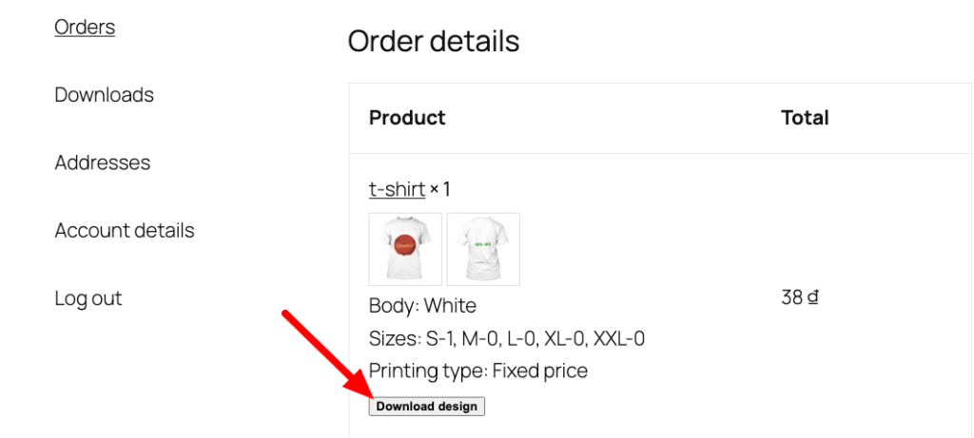
Task: Click the Body: White attribute line
Action: pyautogui.click(x=422, y=306)
